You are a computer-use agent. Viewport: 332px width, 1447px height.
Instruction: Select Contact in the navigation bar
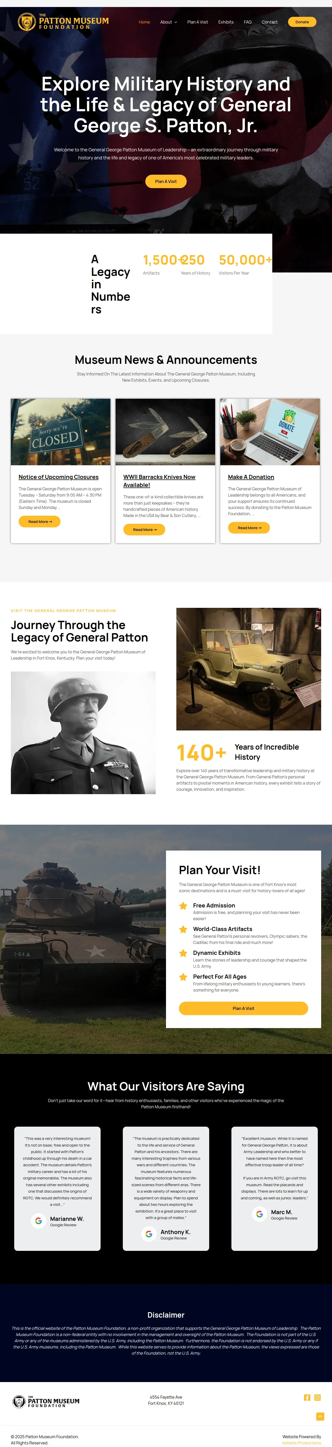point(270,22)
